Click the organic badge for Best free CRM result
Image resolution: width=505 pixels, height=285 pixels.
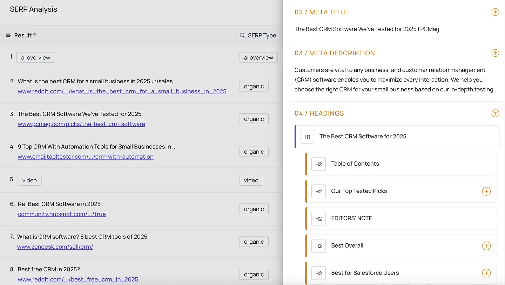tap(254, 274)
